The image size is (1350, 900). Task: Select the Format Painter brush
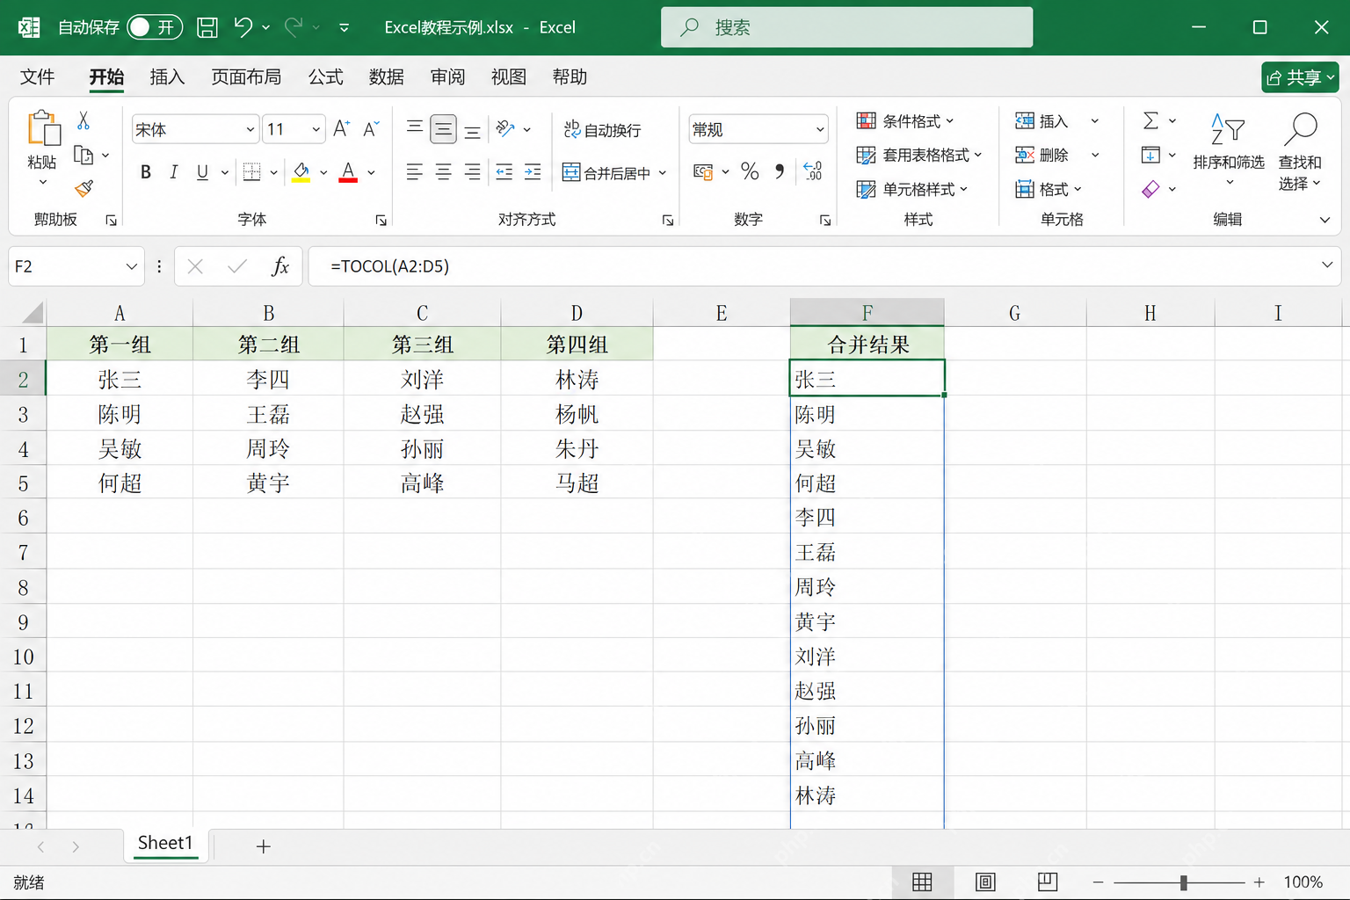click(84, 188)
